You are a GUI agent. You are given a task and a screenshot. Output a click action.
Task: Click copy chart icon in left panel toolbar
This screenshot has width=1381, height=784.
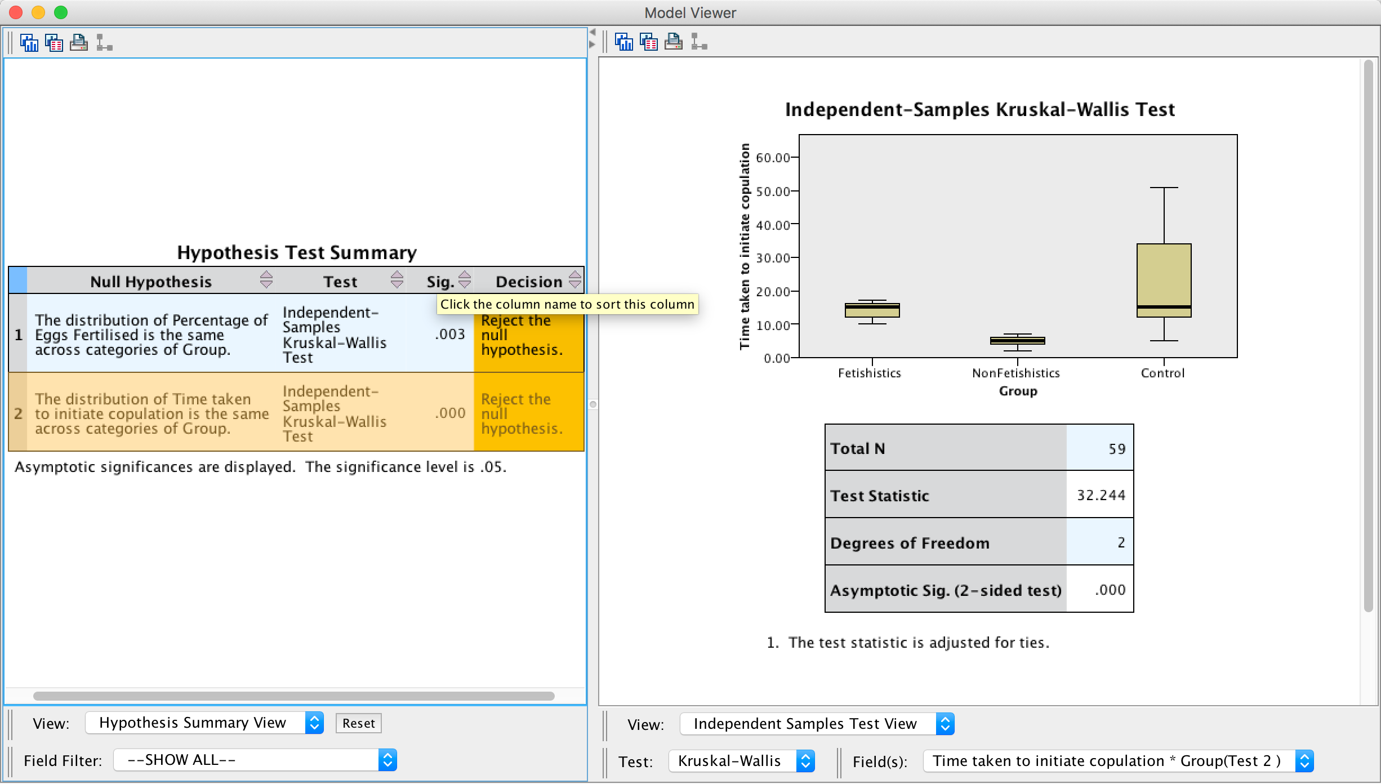pyautogui.click(x=29, y=43)
